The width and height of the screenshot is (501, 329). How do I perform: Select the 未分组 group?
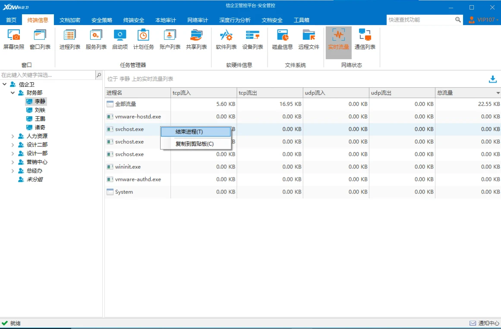(30, 179)
